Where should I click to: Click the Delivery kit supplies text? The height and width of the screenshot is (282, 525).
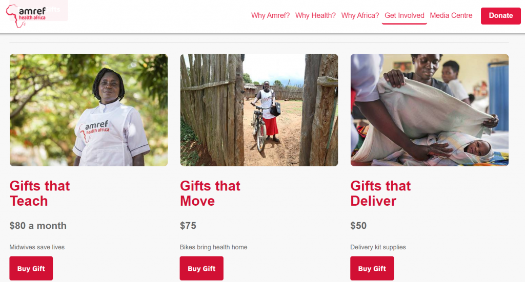pos(378,247)
